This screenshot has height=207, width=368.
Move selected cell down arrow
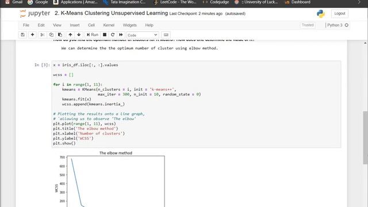pyautogui.click(x=79, y=34)
